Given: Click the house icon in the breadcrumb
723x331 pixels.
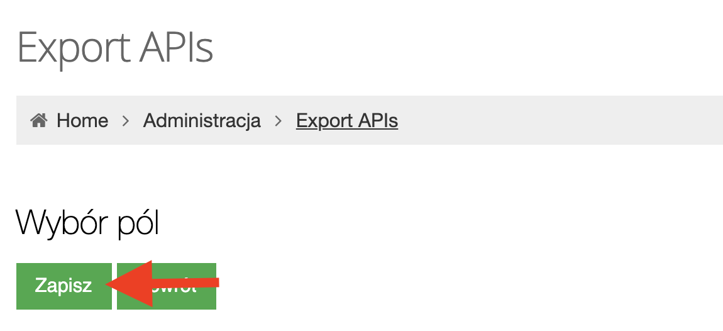Looking at the screenshot, I should pos(39,120).
